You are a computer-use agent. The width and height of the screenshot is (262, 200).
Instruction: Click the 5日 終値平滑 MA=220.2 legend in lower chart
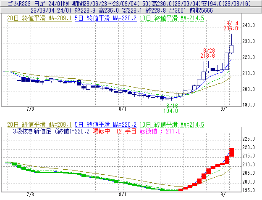coord(106,125)
